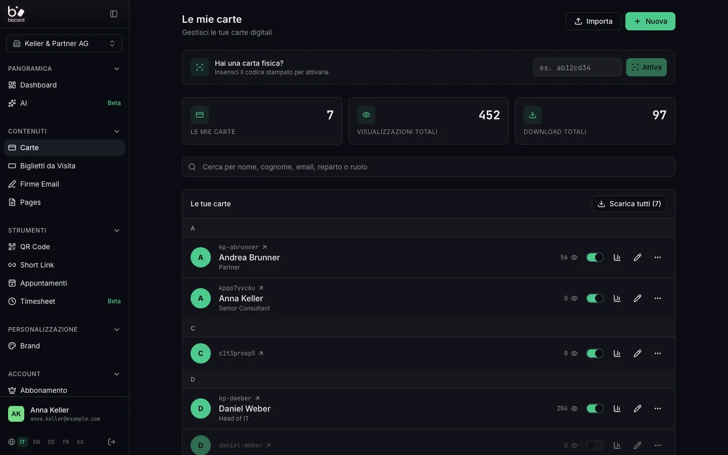
Task: Navigate to QR Code tool
Action: click(x=64, y=247)
